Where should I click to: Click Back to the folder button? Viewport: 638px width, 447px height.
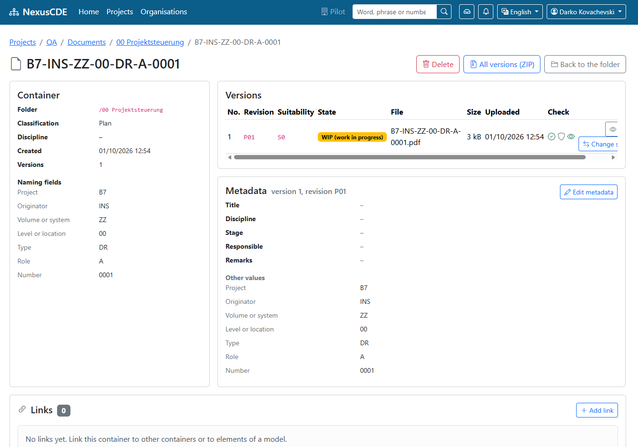585,64
